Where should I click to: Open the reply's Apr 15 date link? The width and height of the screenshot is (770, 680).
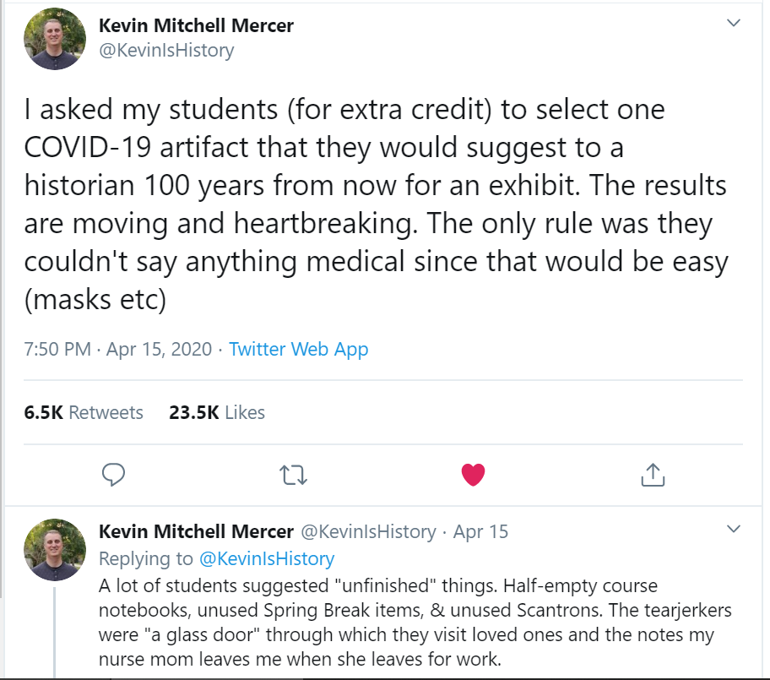coord(480,532)
